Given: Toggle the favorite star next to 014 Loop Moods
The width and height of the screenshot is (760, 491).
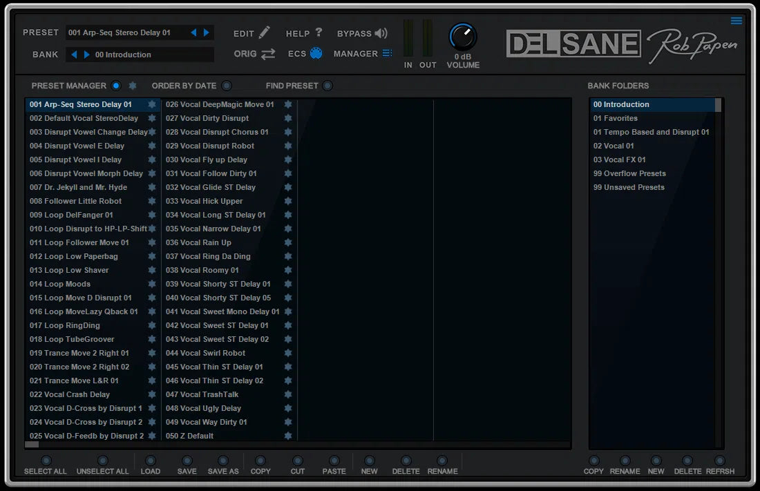Looking at the screenshot, I should click(x=151, y=284).
